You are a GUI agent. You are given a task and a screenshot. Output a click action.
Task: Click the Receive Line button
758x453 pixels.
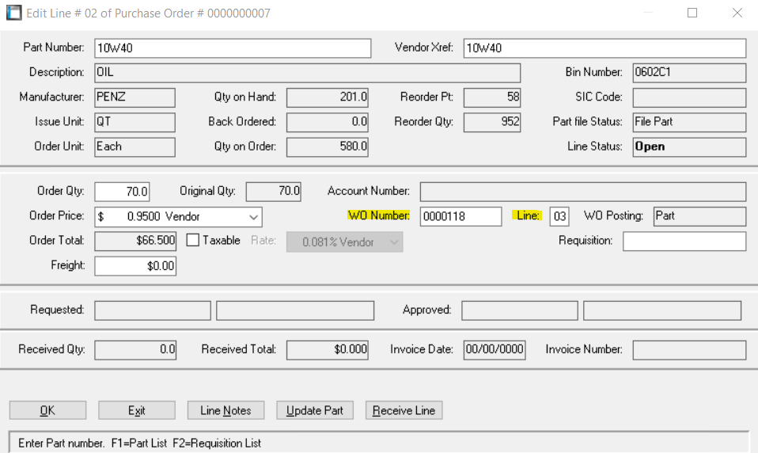[404, 410]
